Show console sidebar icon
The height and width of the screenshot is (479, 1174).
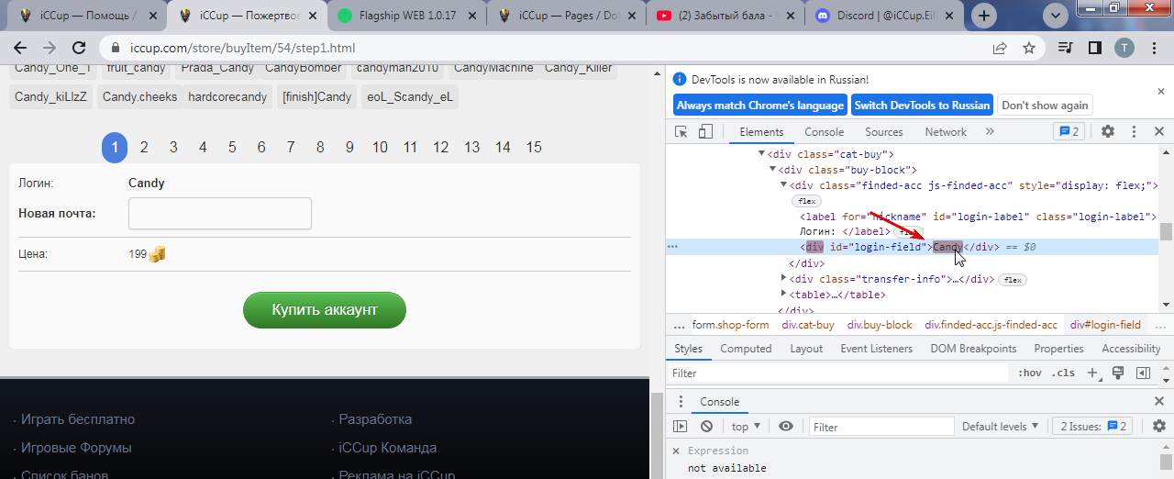click(x=680, y=427)
